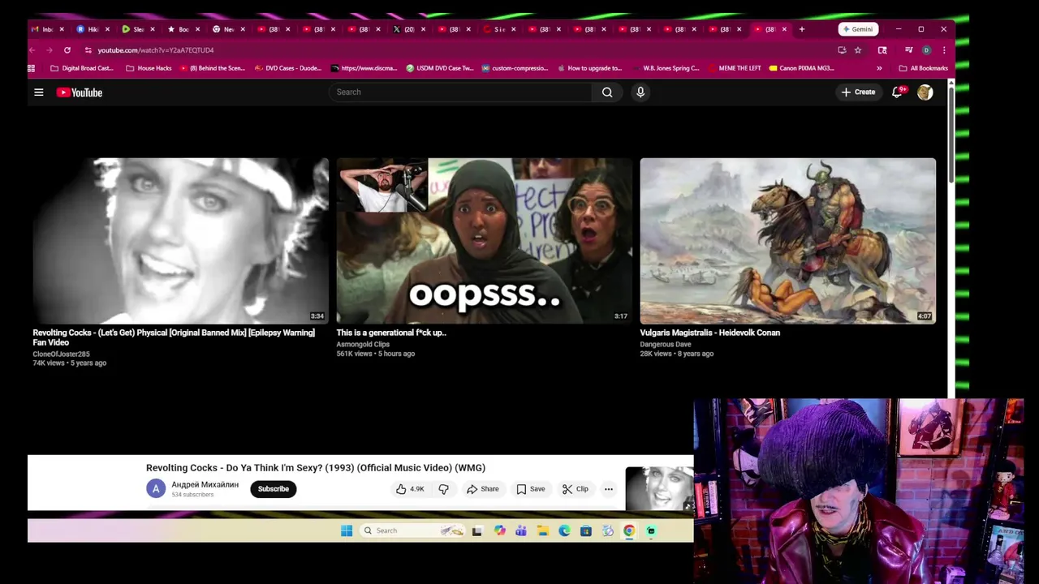Screen dimensions: 1039x584
Task: Subscribe to Андрей Михайлин channel
Action: click(x=274, y=489)
